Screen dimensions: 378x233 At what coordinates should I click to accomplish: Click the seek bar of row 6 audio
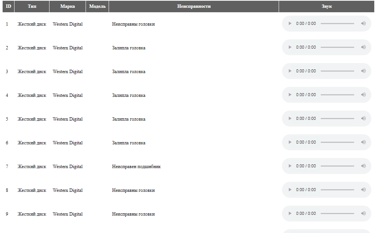pyautogui.click(x=337, y=142)
